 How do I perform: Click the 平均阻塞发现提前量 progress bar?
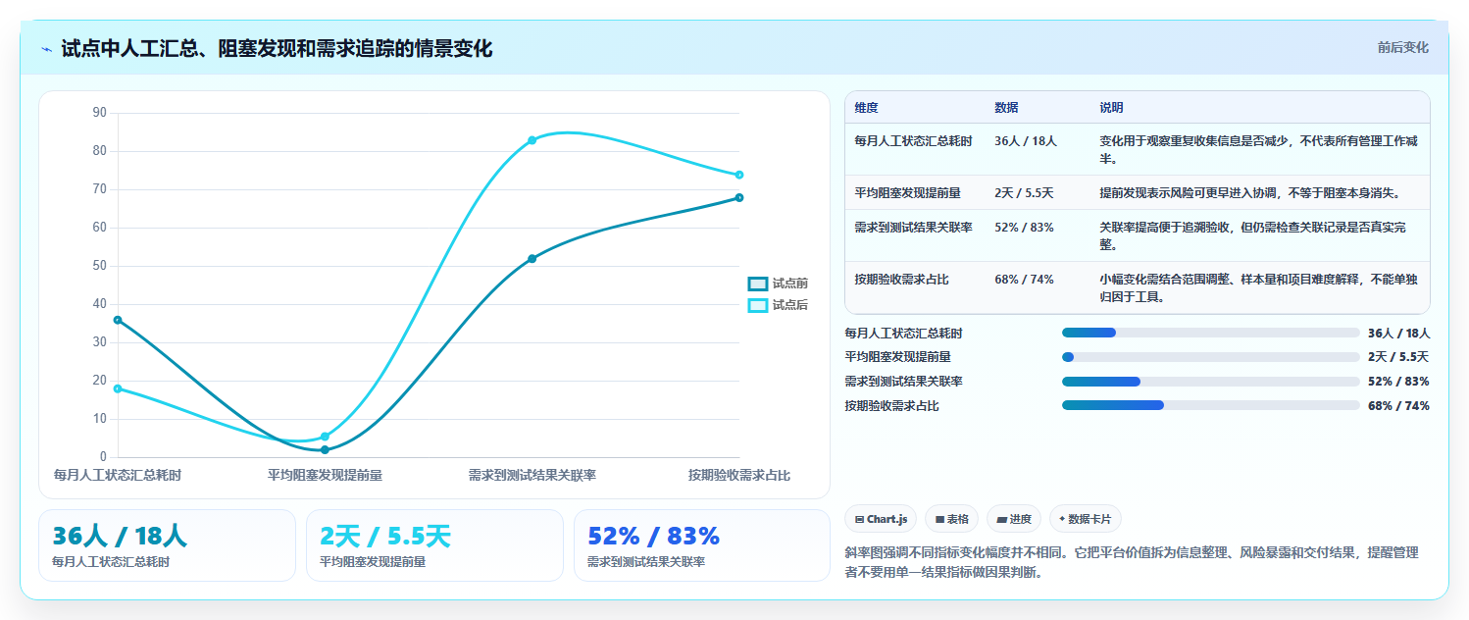pyautogui.click(x=1210, y=357)
